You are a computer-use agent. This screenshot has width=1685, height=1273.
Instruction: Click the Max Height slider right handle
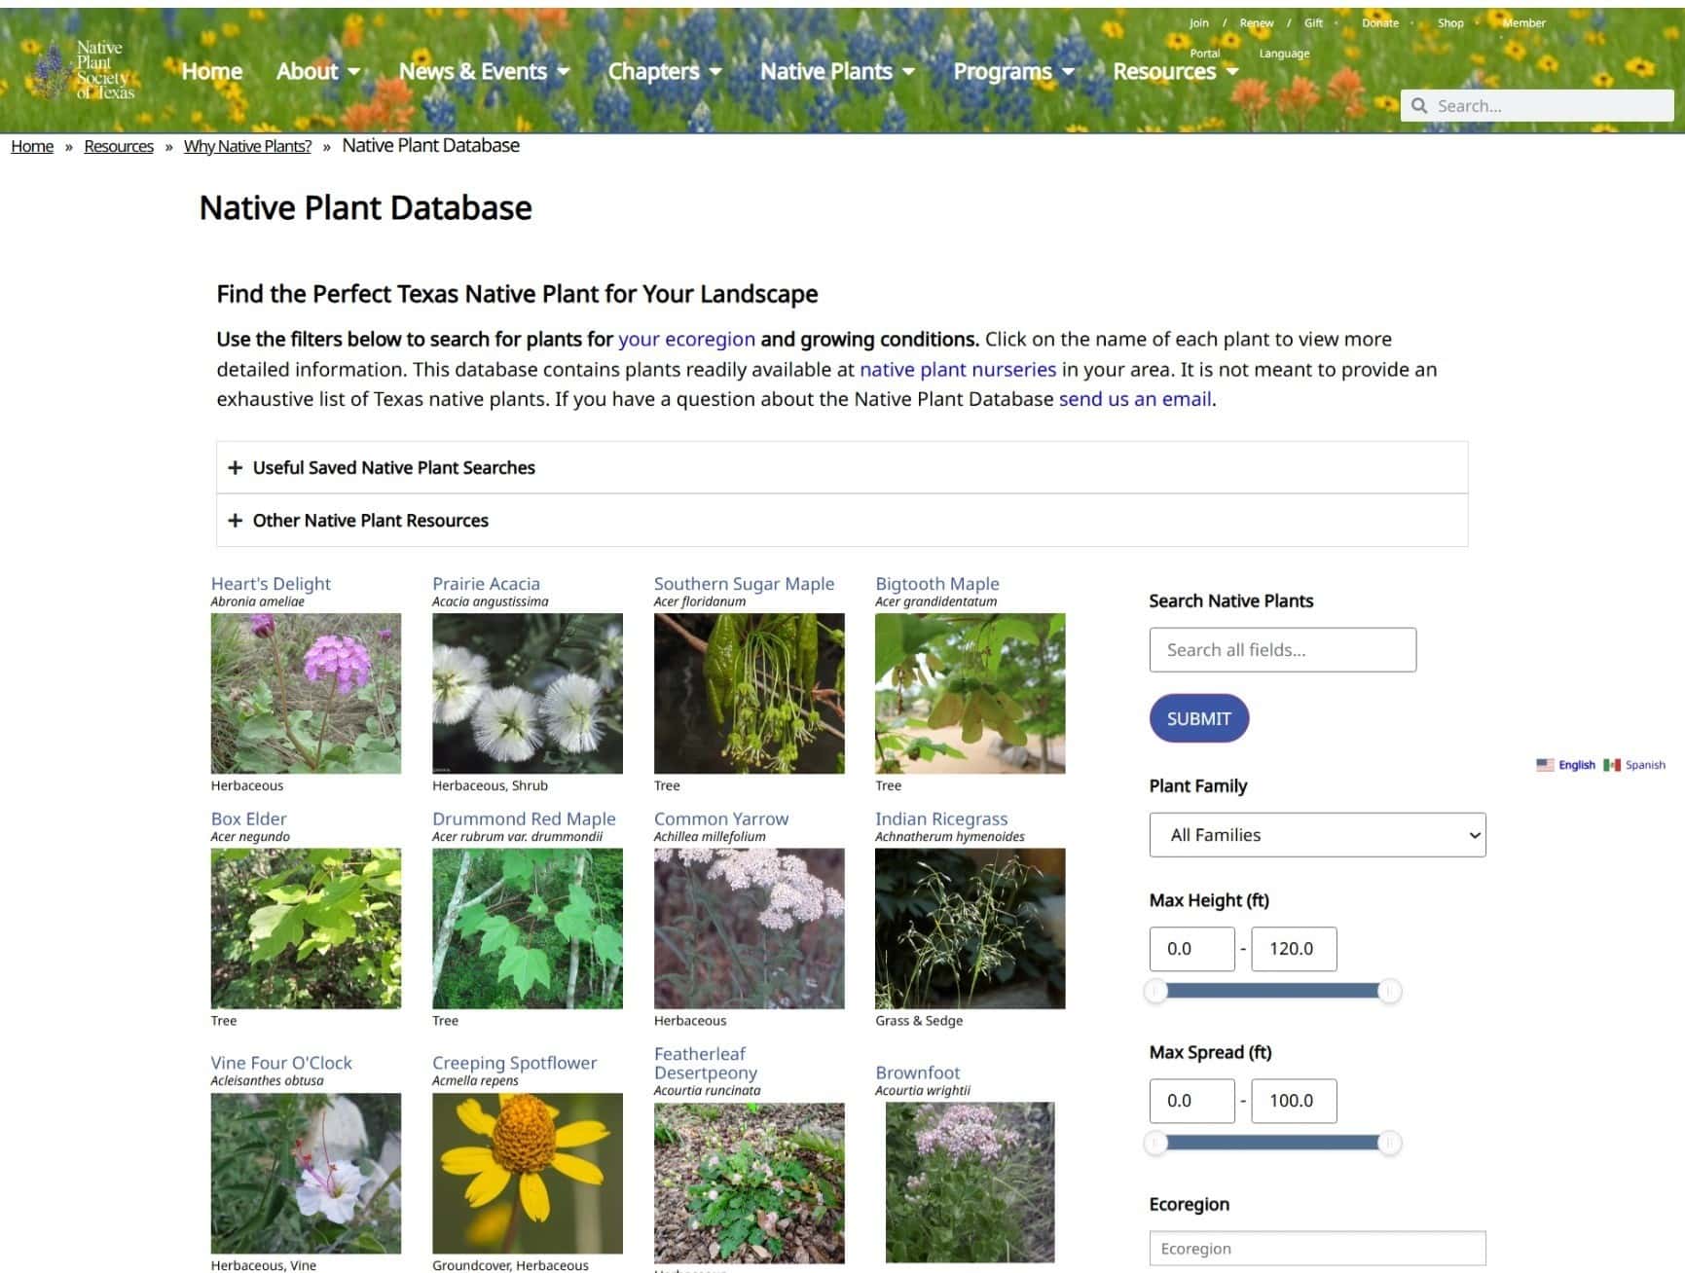[x=1390, y=991]
